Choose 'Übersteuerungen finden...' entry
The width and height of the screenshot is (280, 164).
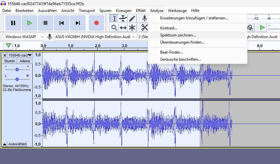click(198, 42)
